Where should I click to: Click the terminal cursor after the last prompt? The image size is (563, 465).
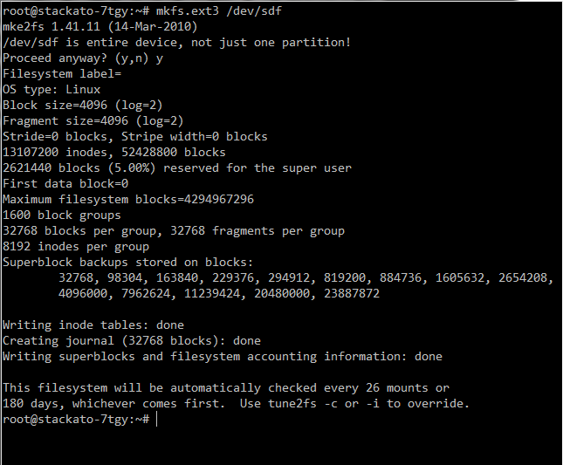(158, 420)
